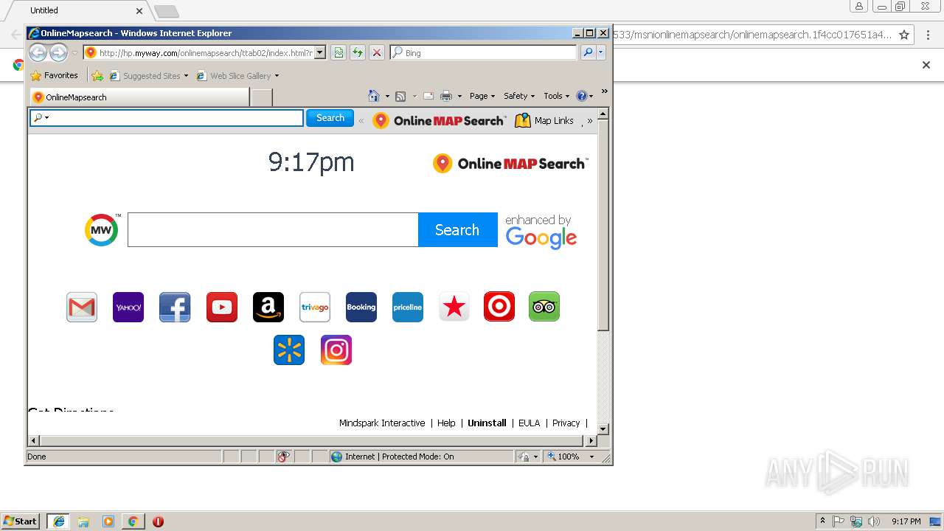Open recent pages dropdown arrow

click(74, 53)
